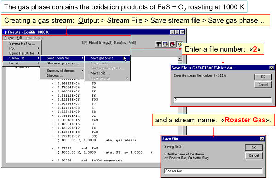This screenshot has width=276, height=178.
Task: Click the FactSage icon in Results title bar
Action: (5, 32)
